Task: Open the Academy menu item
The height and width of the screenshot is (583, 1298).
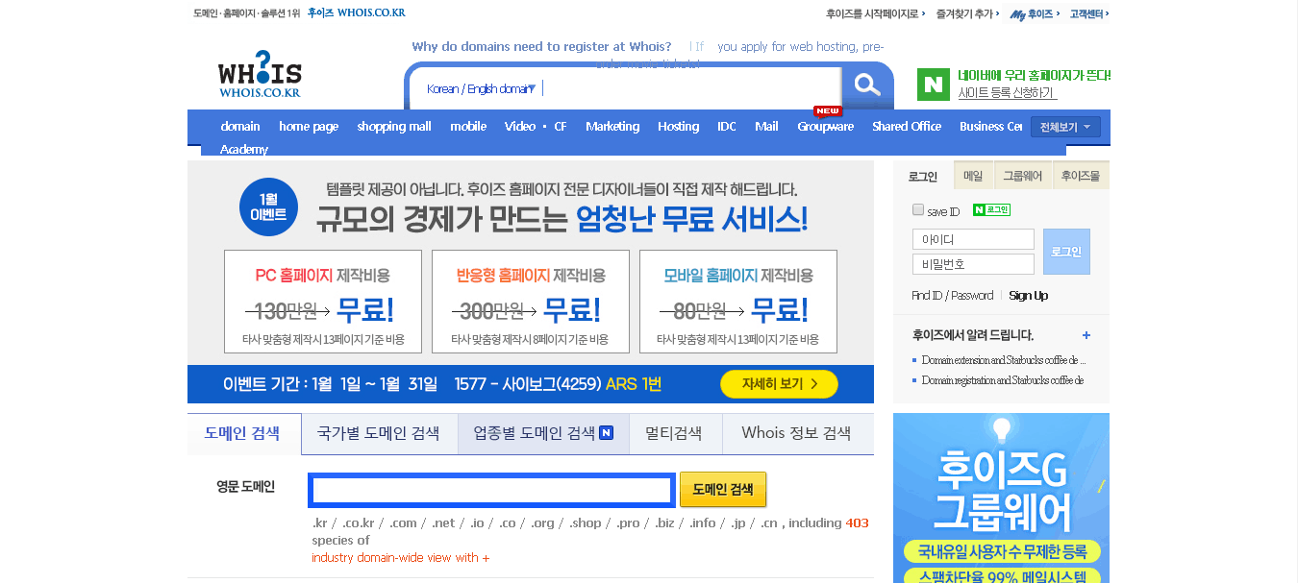Action: coord(244,150)
